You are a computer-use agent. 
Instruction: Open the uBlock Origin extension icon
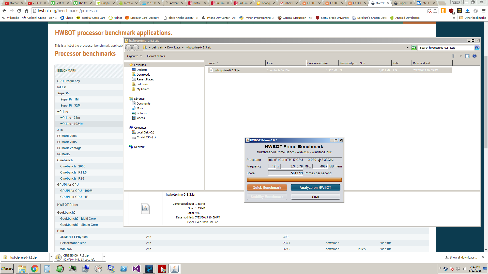[x=451, y=11]
